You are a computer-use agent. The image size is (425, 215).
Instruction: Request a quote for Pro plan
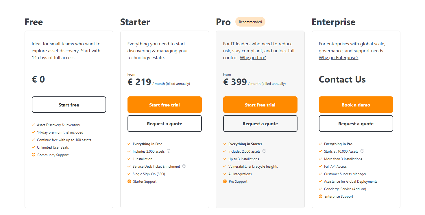[x=260, y=124]
